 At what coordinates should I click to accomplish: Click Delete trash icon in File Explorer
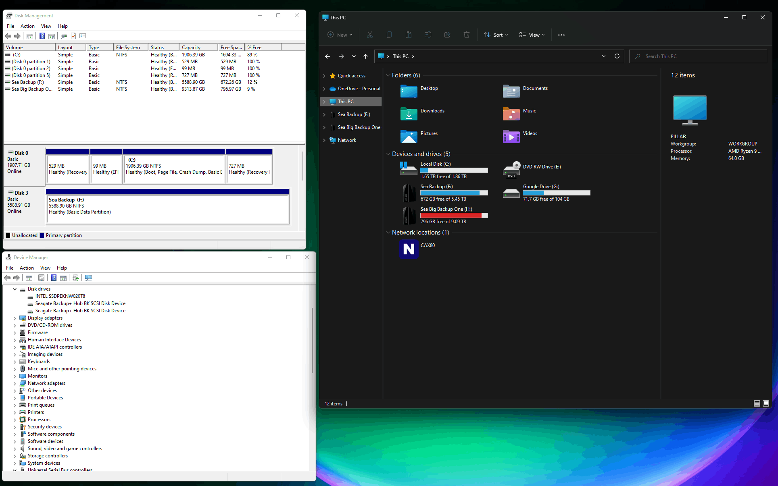(x=466, y=35)
